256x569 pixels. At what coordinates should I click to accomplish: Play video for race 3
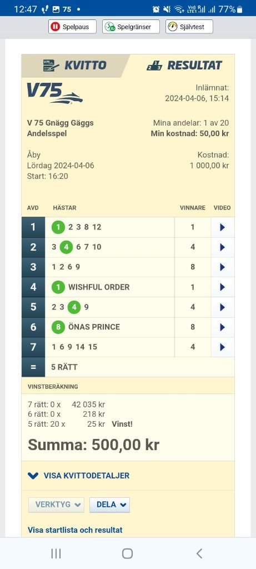click(223, 267)
